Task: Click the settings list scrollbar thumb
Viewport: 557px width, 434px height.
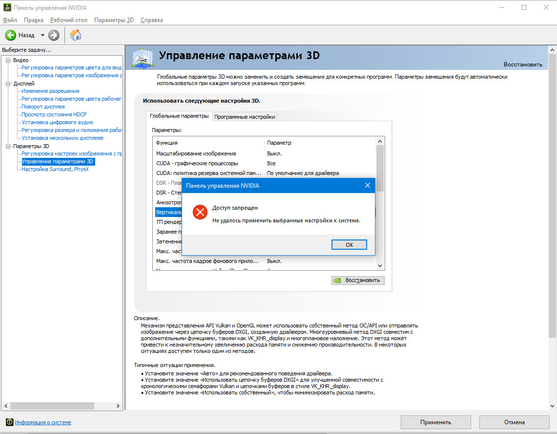Action: point(380,168)
